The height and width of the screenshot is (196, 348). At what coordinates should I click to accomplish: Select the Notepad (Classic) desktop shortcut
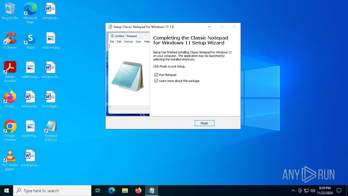coord(51,131)
